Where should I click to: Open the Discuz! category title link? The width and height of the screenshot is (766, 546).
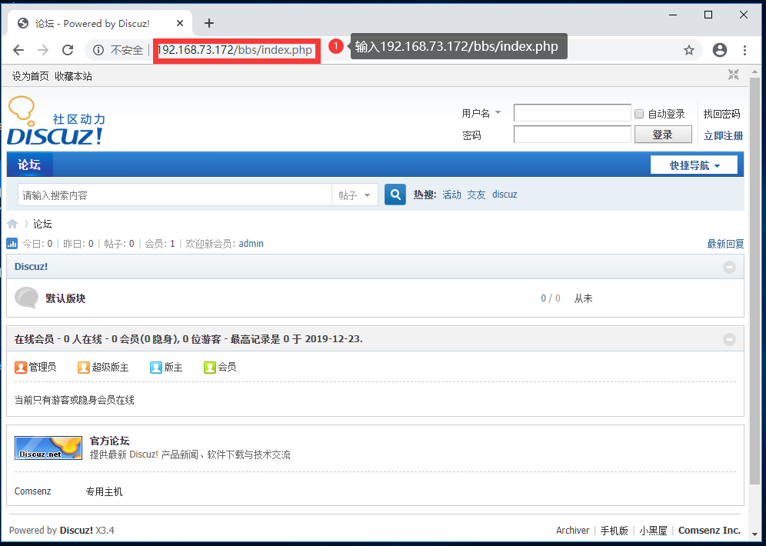click(x=32, y=267)
